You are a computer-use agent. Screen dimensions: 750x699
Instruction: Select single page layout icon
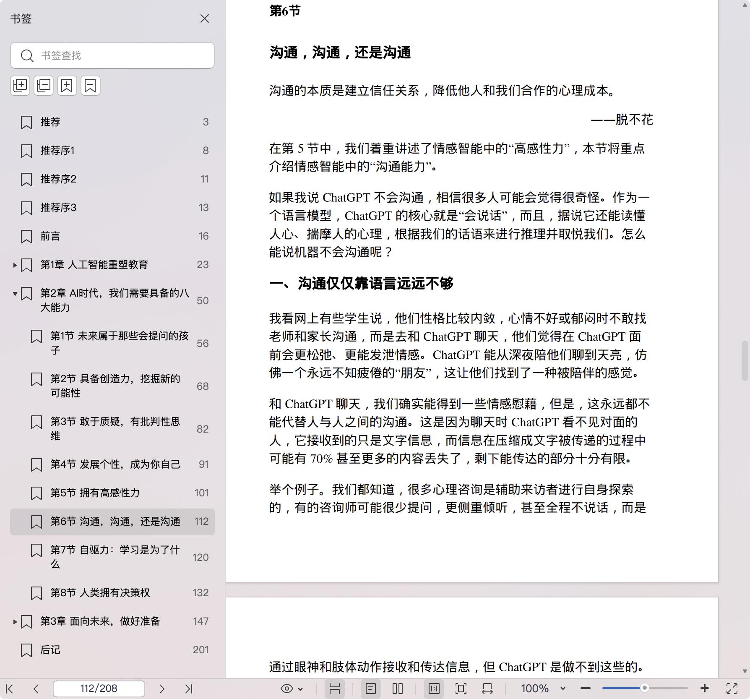pyautogui.click(x=371, y=689)
